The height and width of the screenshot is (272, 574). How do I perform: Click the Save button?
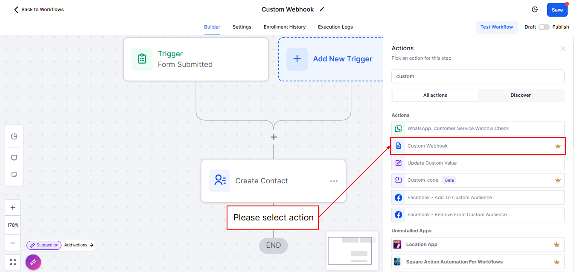(557, 10)
